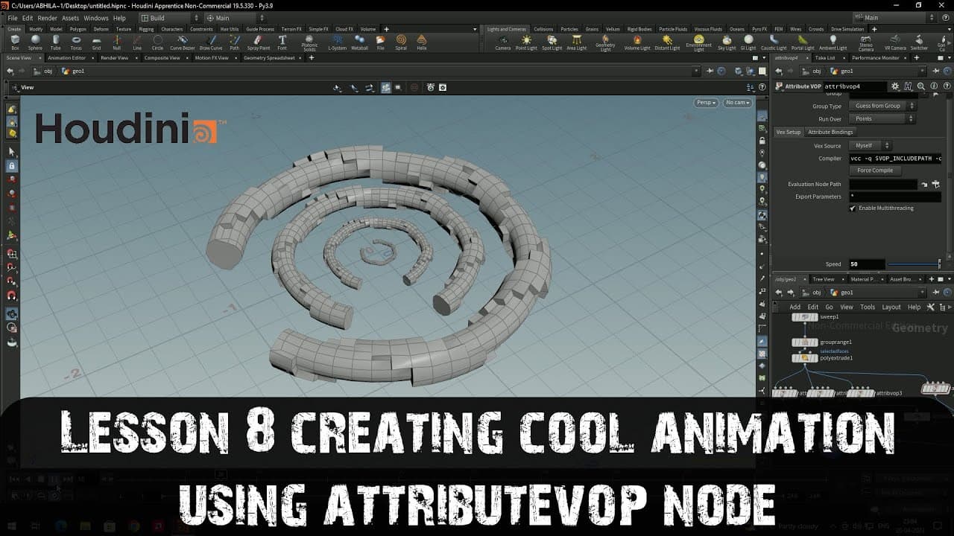Image resolution: width=954 pixels, height=536 pixels.
Task: Click the Evaluation Node Path field
Action: click(883, 184)
